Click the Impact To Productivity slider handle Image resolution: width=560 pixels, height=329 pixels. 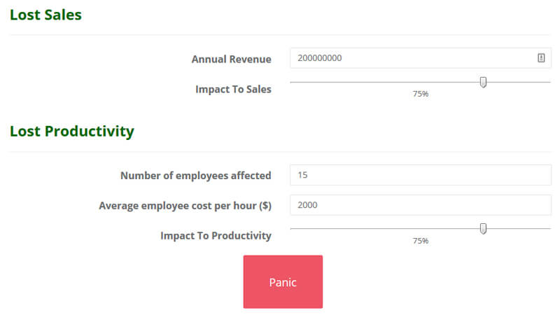(483, 228)
